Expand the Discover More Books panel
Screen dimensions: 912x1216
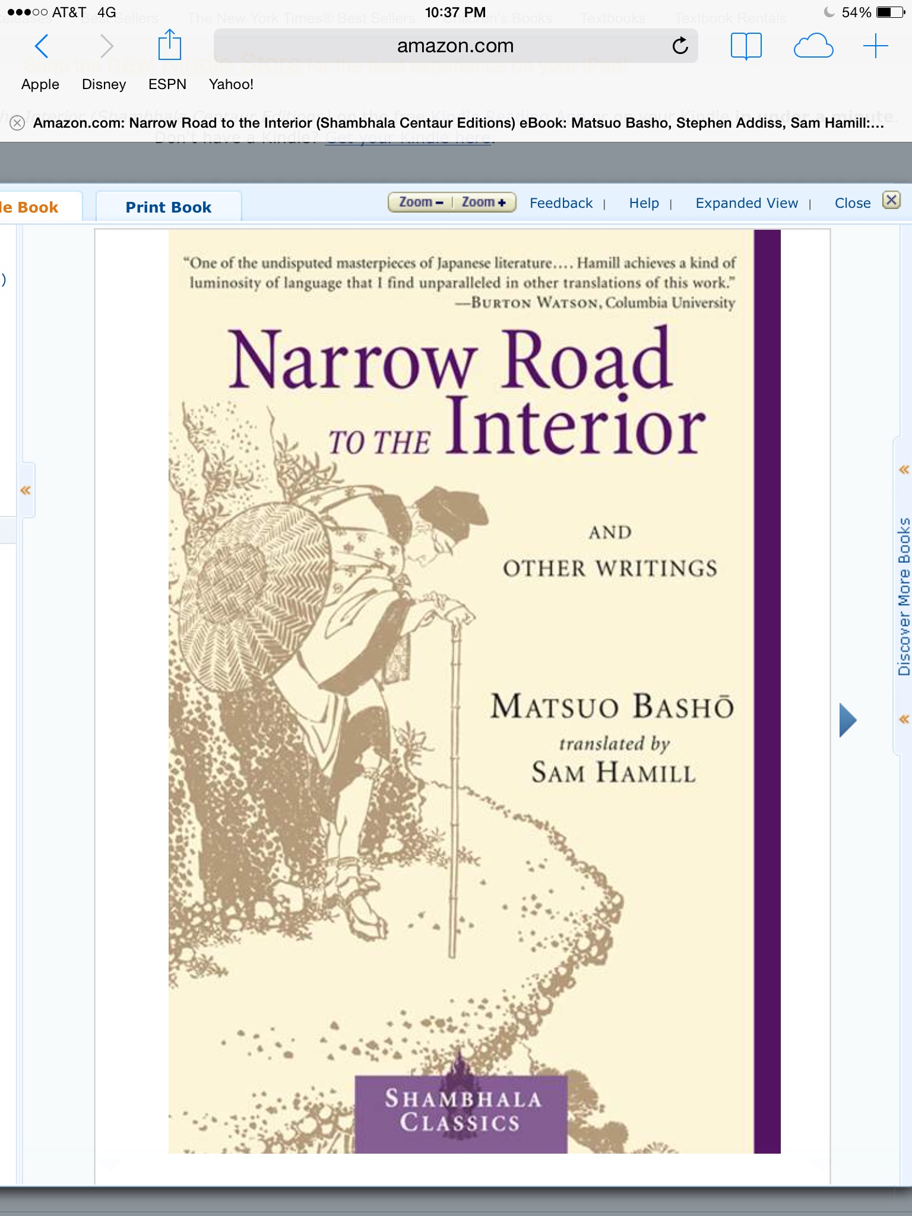pos(904,597)
